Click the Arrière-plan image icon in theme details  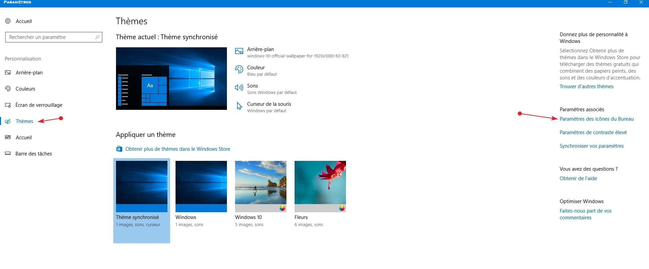tap(239, 51)
